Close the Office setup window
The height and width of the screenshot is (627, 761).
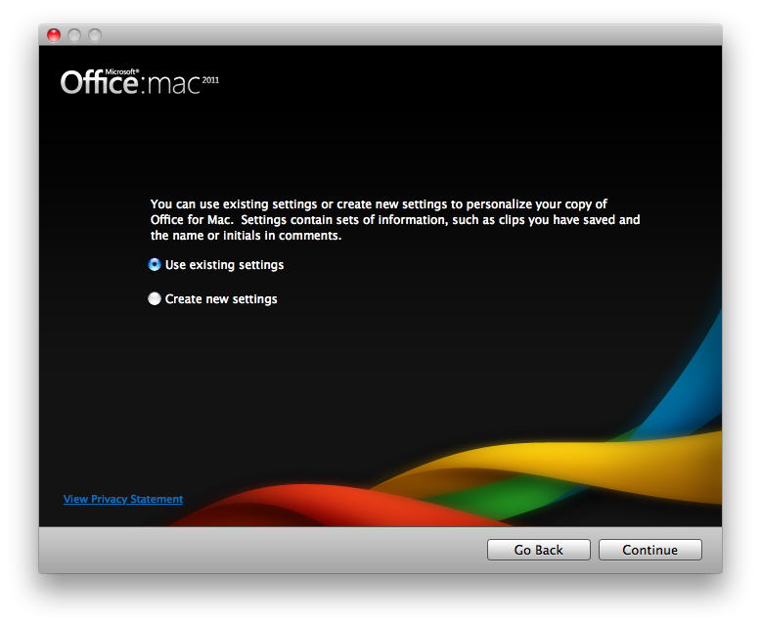click(x=54, y=35)
